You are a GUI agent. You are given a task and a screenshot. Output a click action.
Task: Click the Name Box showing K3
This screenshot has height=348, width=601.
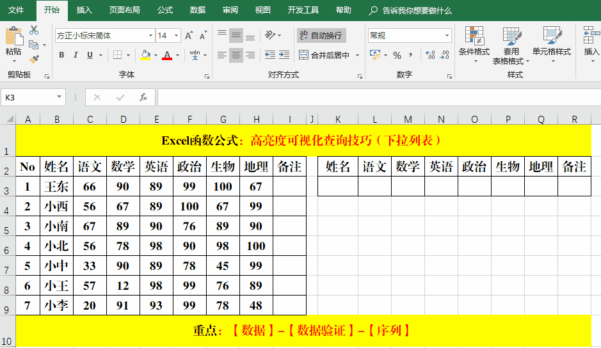coord(29,97)
